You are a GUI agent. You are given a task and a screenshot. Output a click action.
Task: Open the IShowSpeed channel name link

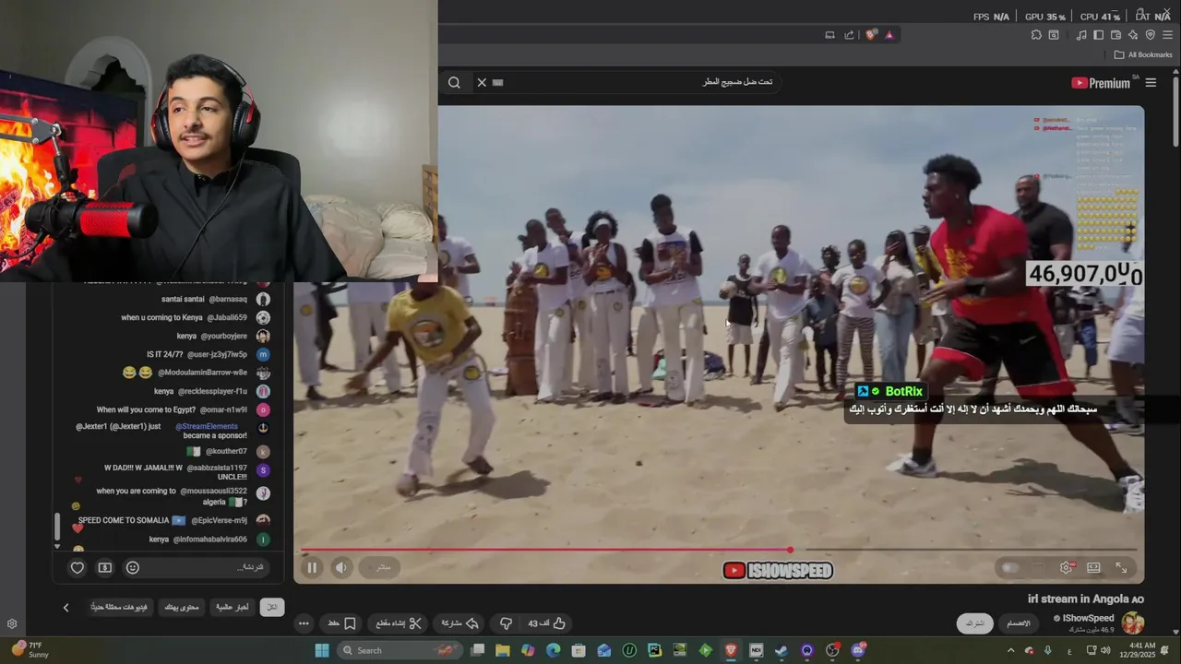pyautogui.click(x=1088, y=618)
